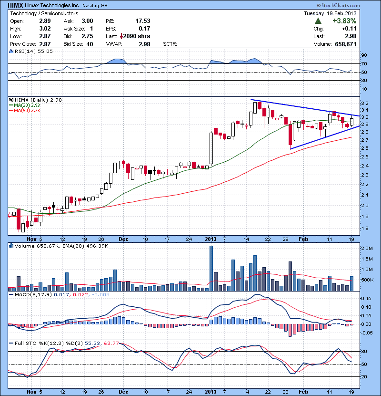Click the red down arrow beside Last
This screenshot has width=381, height=396.
121,36
